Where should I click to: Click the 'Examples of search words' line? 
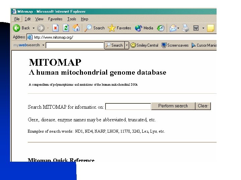click(x=96, y=131)
